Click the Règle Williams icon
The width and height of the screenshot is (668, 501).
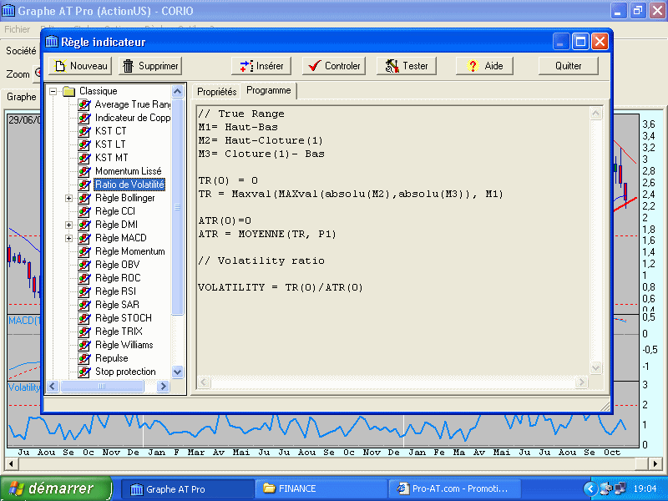tap(84, 345)
